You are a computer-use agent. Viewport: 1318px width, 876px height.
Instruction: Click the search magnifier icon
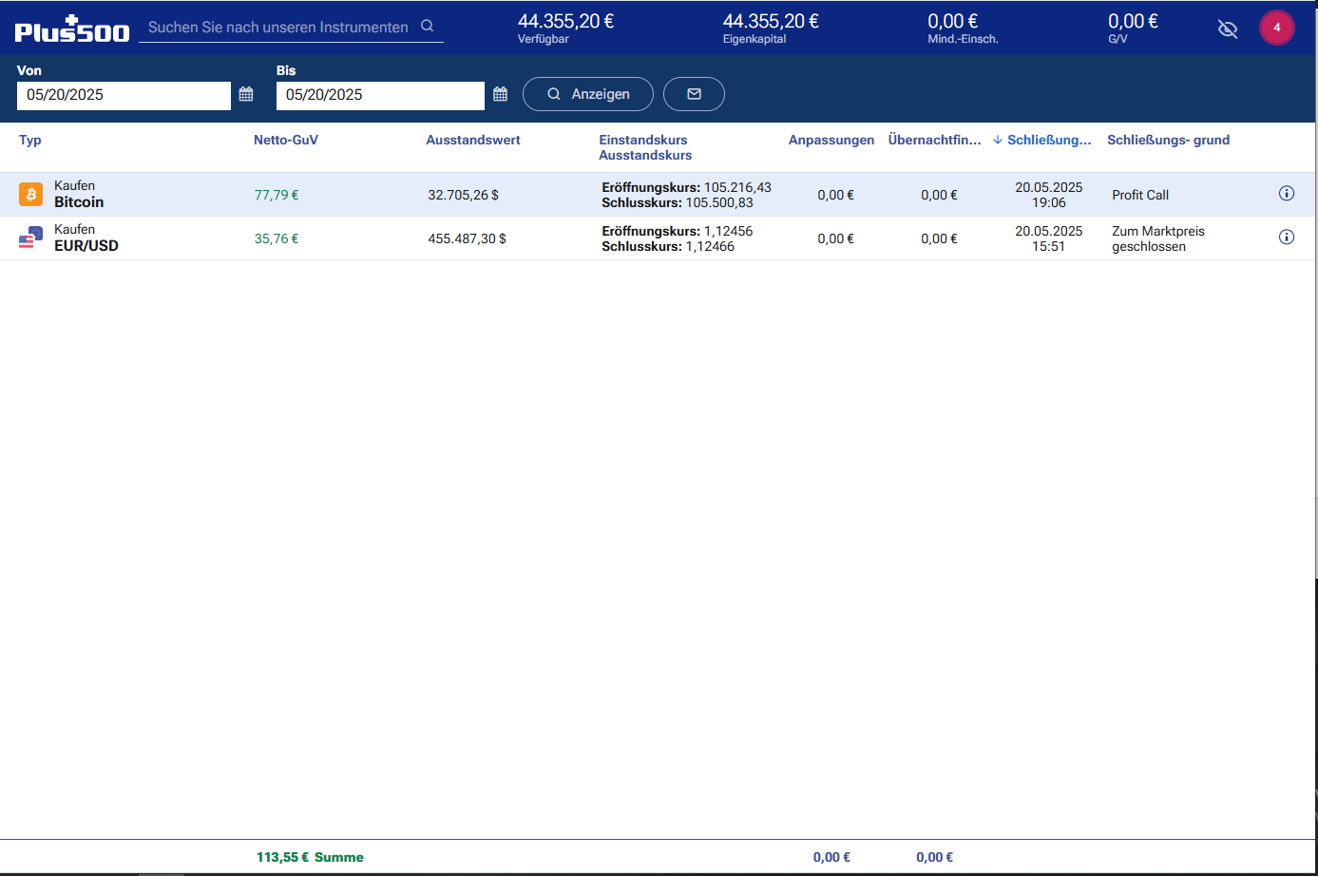click(428, 27)
